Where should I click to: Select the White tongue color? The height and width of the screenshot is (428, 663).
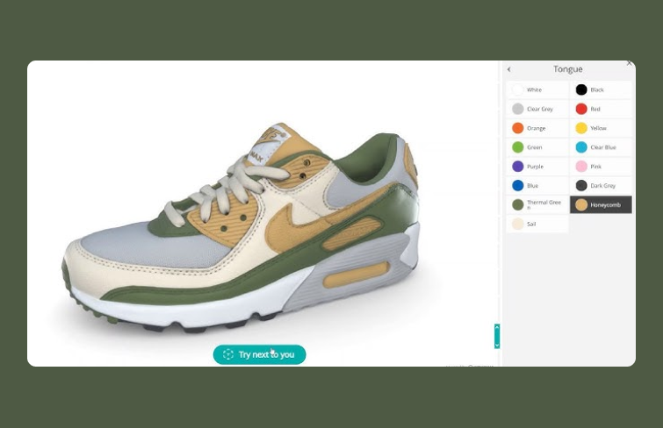537,90
